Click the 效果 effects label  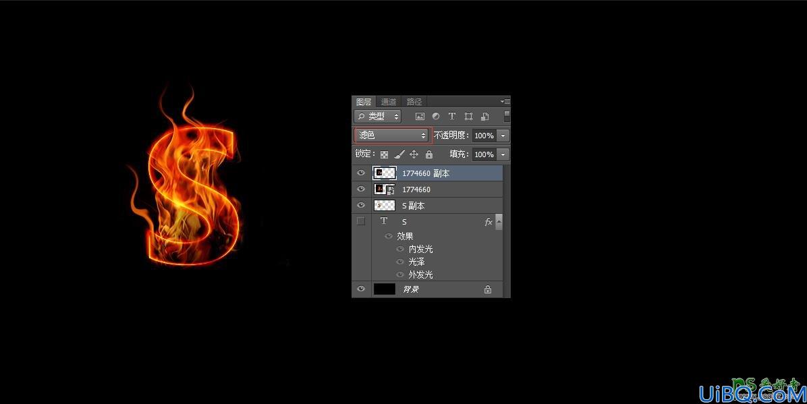click(x=405, y=236)
